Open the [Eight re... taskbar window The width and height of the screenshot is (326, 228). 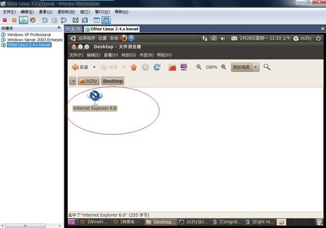(260, 222)
